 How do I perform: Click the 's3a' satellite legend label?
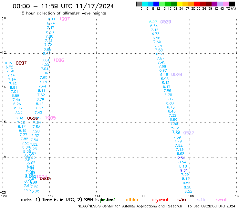click(182, 200)
